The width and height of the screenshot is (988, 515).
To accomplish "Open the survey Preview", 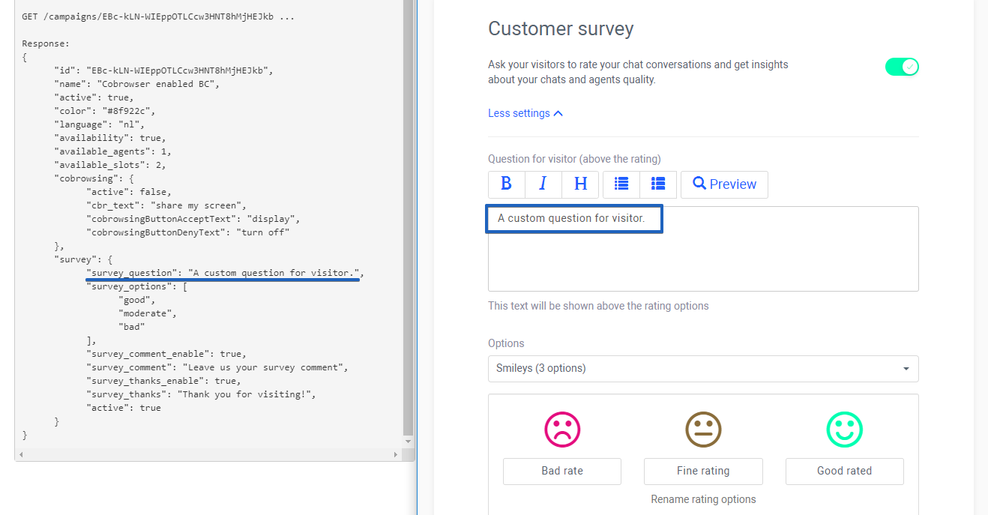I will [x=724, y=184].
